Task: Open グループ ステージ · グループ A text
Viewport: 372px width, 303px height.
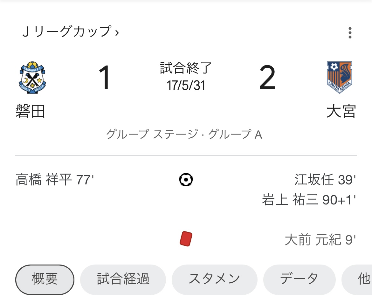Action: pyautogui.click(x=184, y=134)
